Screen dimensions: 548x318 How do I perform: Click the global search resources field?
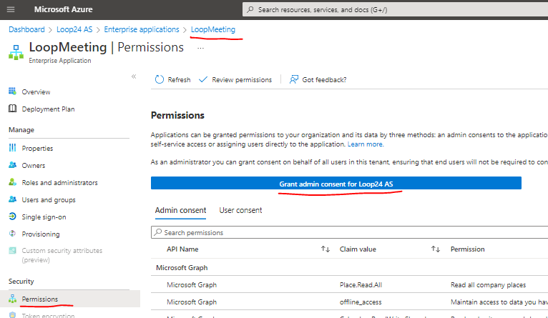click(x=396, y=10)
